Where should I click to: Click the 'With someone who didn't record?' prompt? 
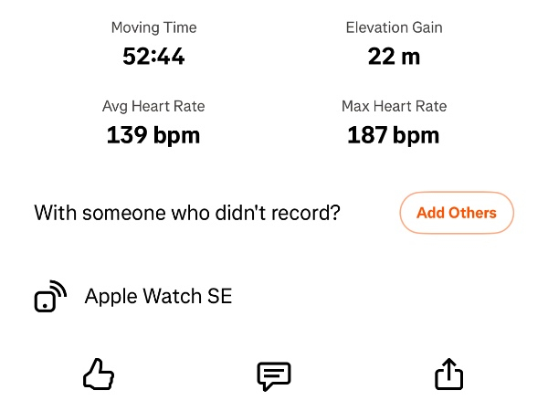(187, 214)
